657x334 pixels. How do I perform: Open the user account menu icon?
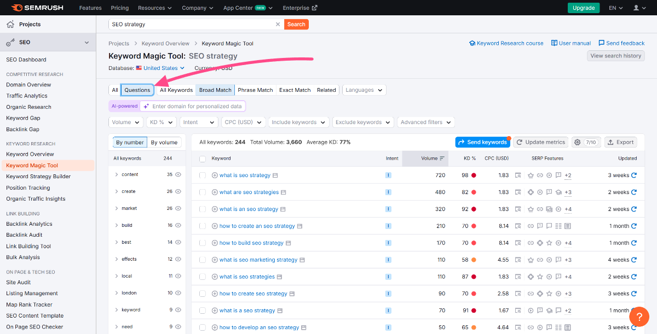tap(639, 8)
